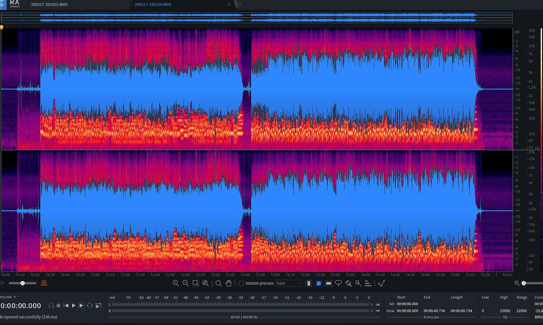Click the Zoom In magnifier icon
The image size is (543, 325).
coord(176,283)
